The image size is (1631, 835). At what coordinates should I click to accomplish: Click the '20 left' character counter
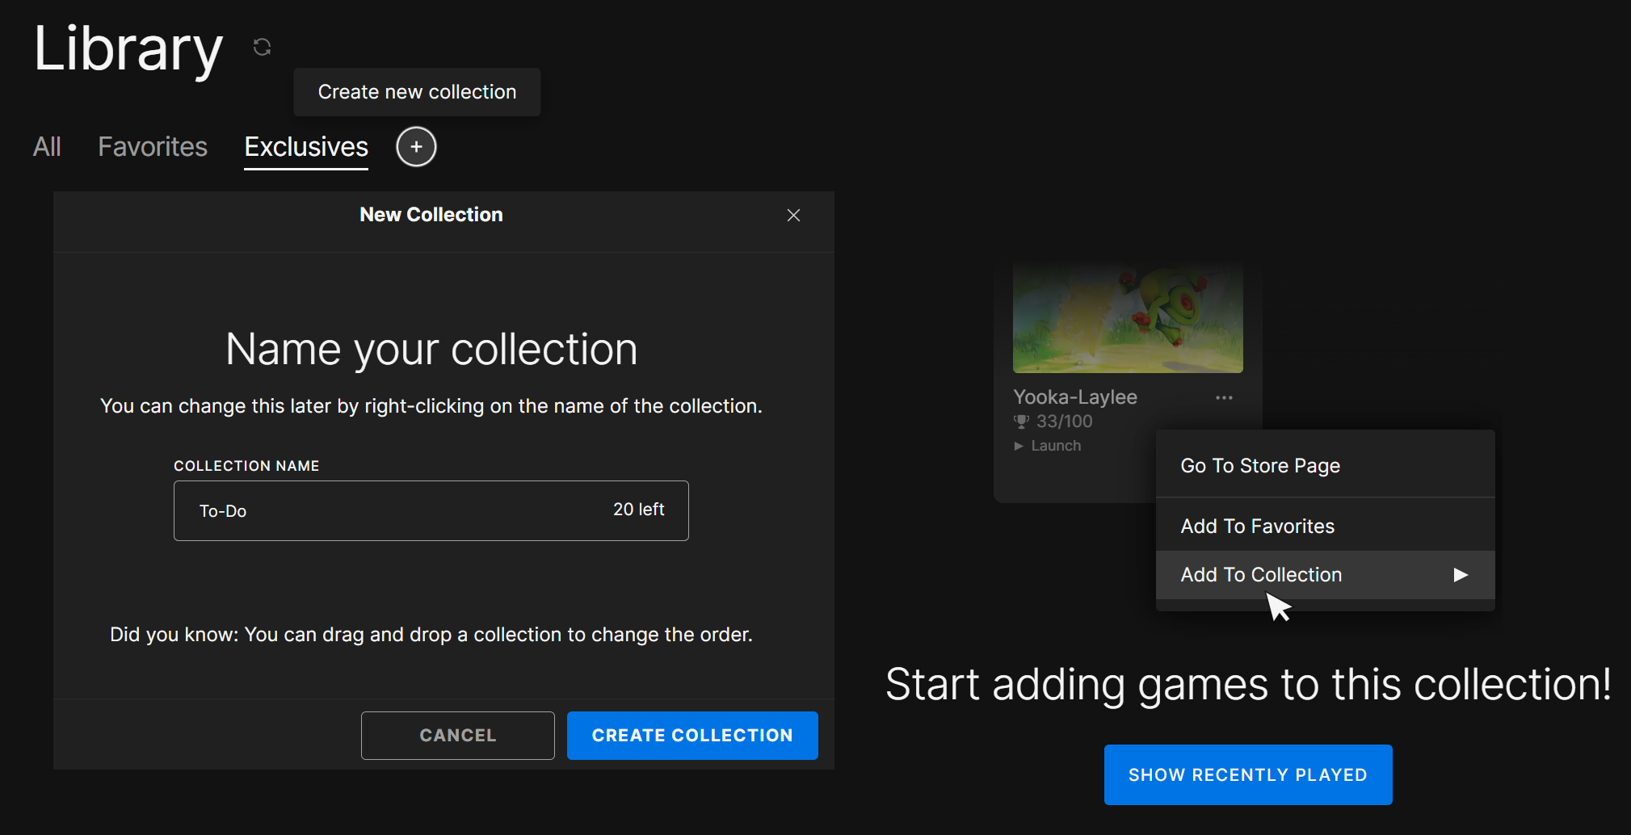click(638, 510)
